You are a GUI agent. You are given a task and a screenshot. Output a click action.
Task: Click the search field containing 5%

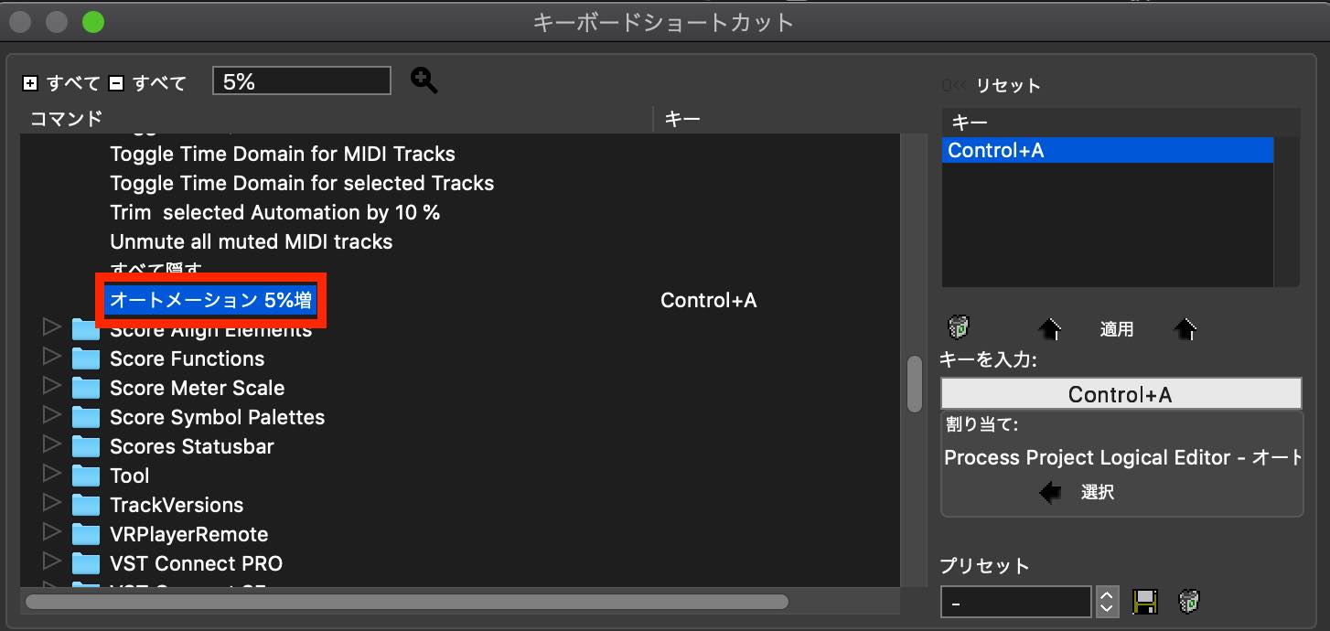[302, 81]
